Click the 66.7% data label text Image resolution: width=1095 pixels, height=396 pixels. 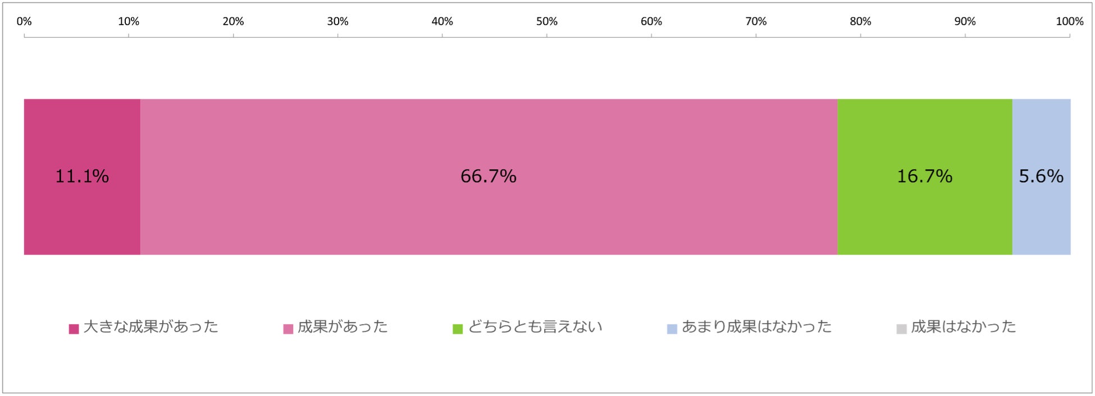pyautogui.click(x=489, y=177)
